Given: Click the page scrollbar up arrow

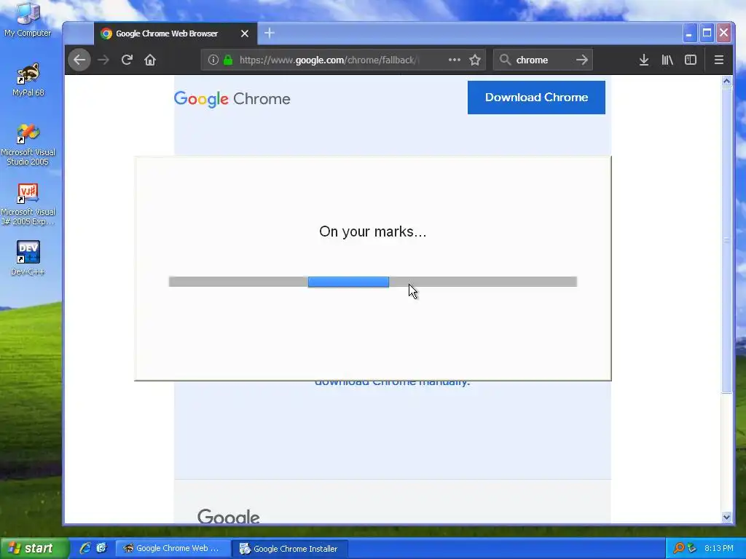Looking at the screenshot, I should click(726, 82).
